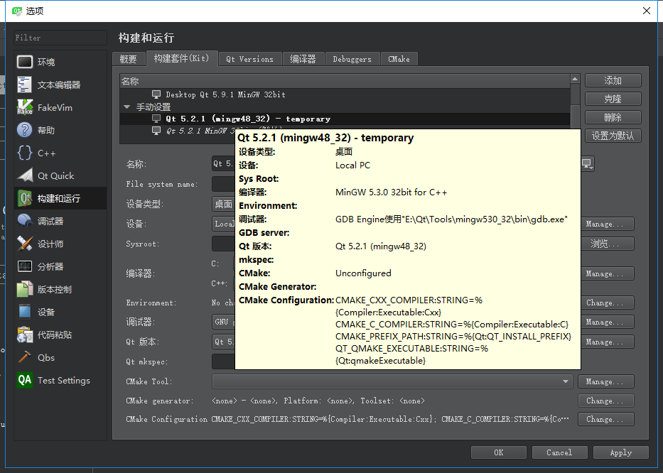
Task: Click the Sysroot input field
Action: (x=223, y=244)
